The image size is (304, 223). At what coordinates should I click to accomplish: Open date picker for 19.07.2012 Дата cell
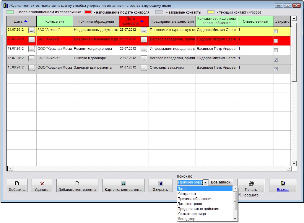coord(32,49)
